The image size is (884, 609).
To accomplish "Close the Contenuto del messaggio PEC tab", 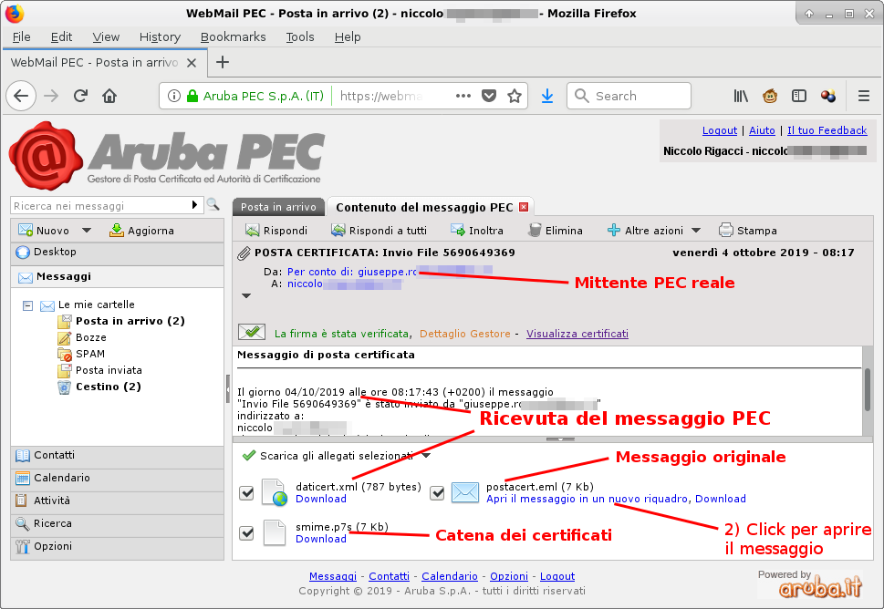I will 524,207.
